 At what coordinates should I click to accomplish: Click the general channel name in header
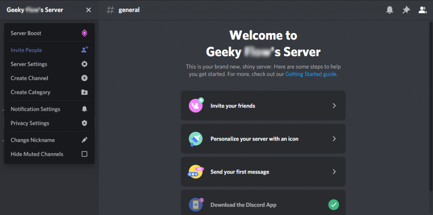[129, 10]
